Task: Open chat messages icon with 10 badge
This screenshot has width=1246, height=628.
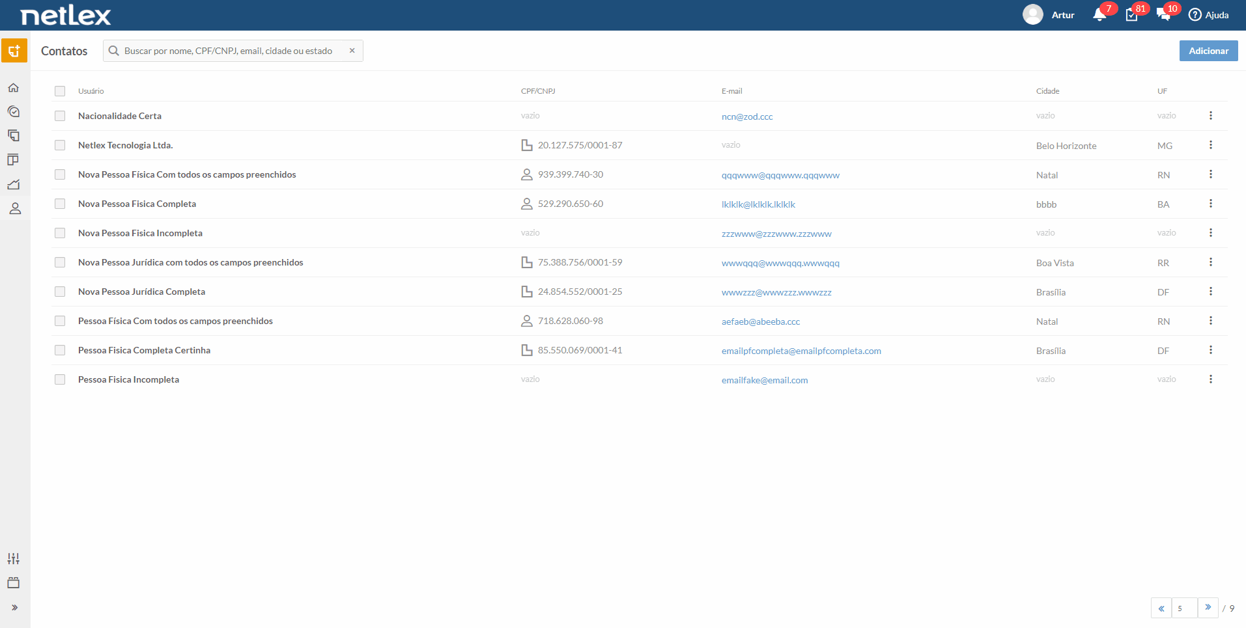Action: pyautogui.click(x=1164, y=15)
